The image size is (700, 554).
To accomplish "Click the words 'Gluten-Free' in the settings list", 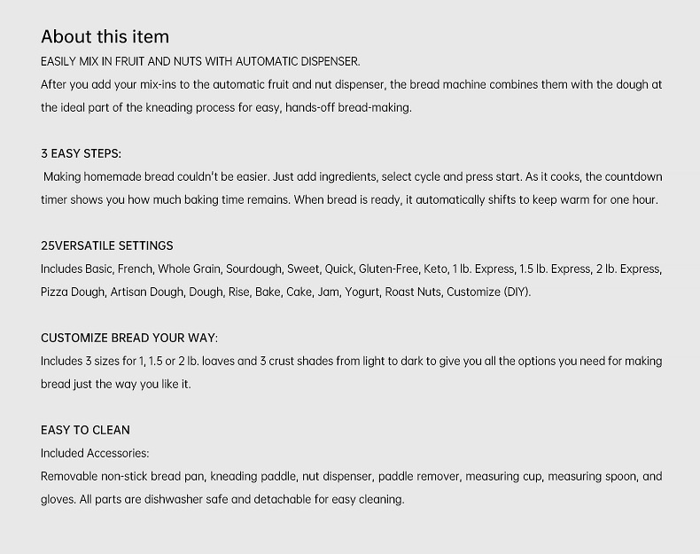I will point(388,269).
